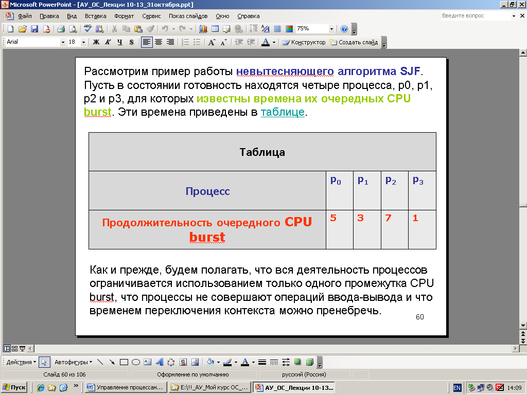Image resolution: width=527 pixels, height=395 pixels.
Task: Insert a table using table icon
Action: point(215,29)
